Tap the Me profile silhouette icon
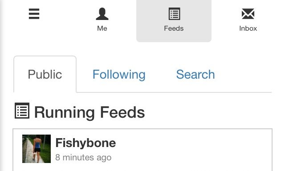The height and width of the screenshot is (171, 285). coord(102,14)
